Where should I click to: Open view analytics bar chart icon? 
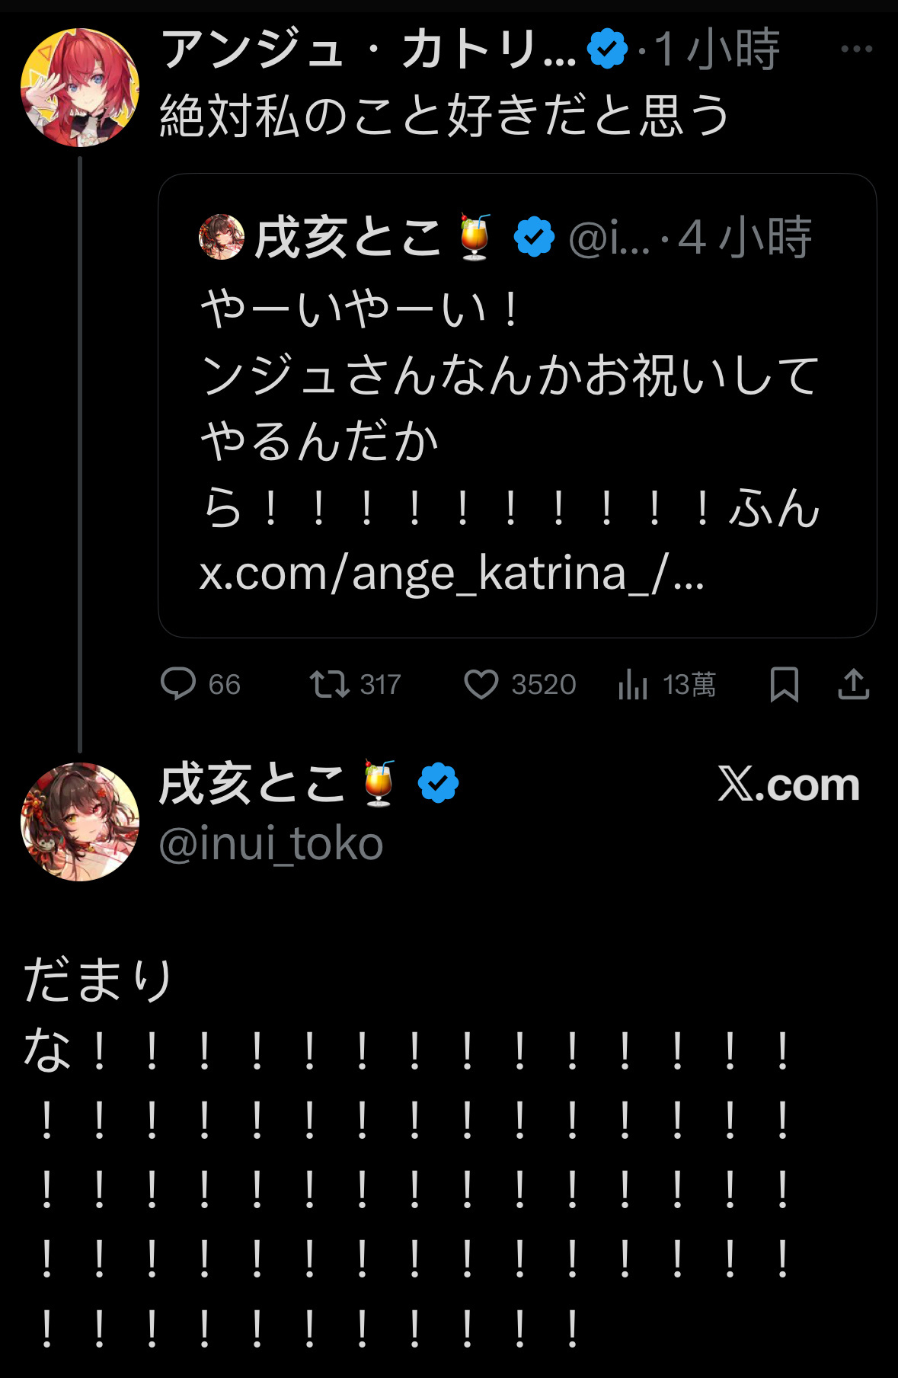pos(633,684)
